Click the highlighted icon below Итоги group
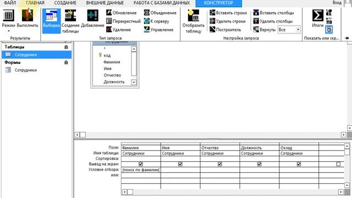Image resolution: width=352 pixels, height=198 pixels. click(x=329, y=29)
